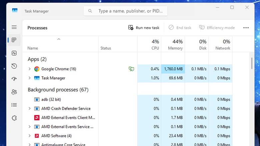
Task: Click the Antimalware Core Service icon
Action: (x=37, y=144)
